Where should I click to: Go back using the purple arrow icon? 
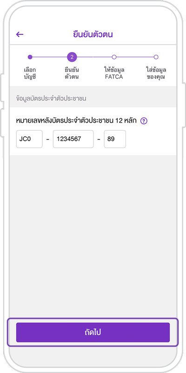point(20,34)
